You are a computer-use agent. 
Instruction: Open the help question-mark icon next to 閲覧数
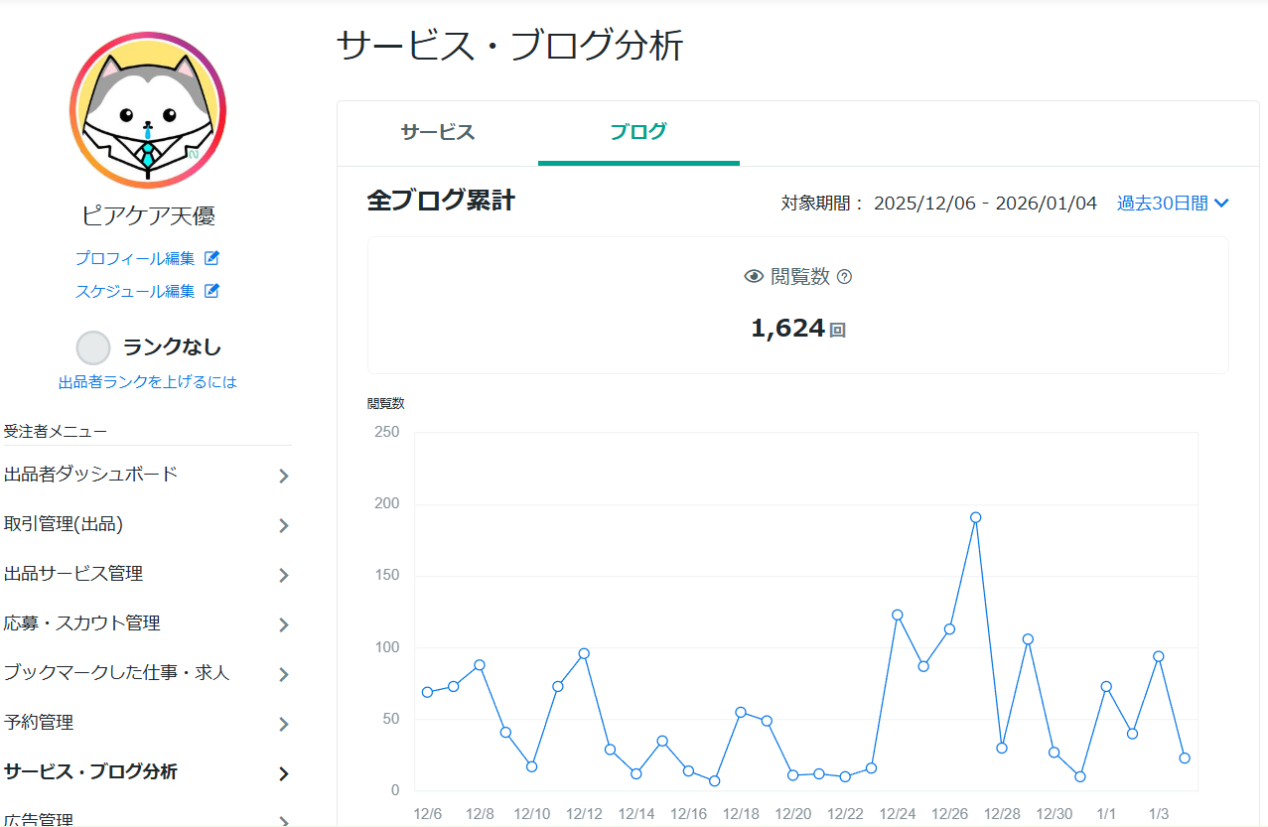pyautogui.click(x=842, y=278)
